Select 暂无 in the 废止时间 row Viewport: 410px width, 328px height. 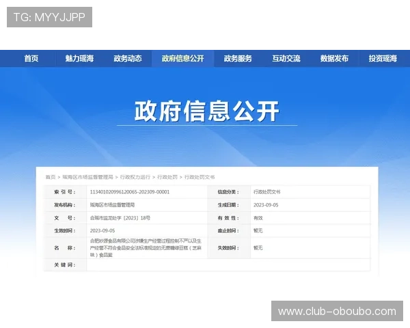258,231
